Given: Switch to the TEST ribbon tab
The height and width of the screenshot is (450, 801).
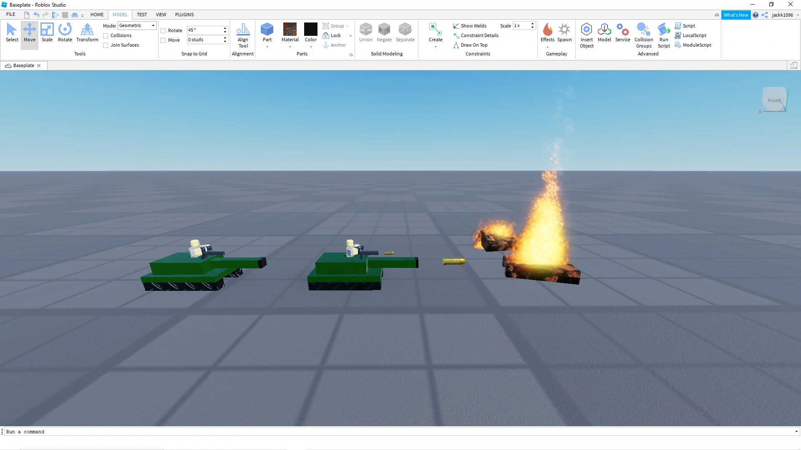Looking at the screenshot, I should 142,15.
